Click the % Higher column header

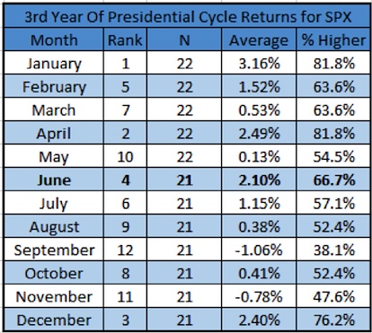333,39
